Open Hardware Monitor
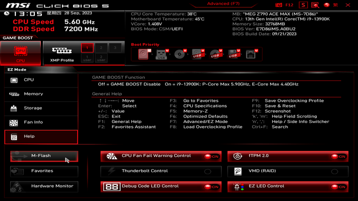This screenshot has width=358, height=201. pos(44,187)
